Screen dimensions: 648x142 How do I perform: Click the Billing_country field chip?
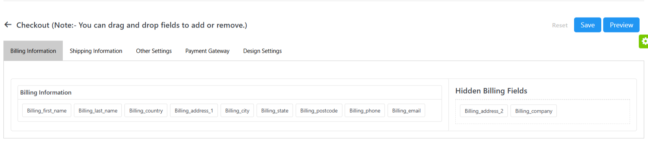pyautogui.click(x=146, y=111)
